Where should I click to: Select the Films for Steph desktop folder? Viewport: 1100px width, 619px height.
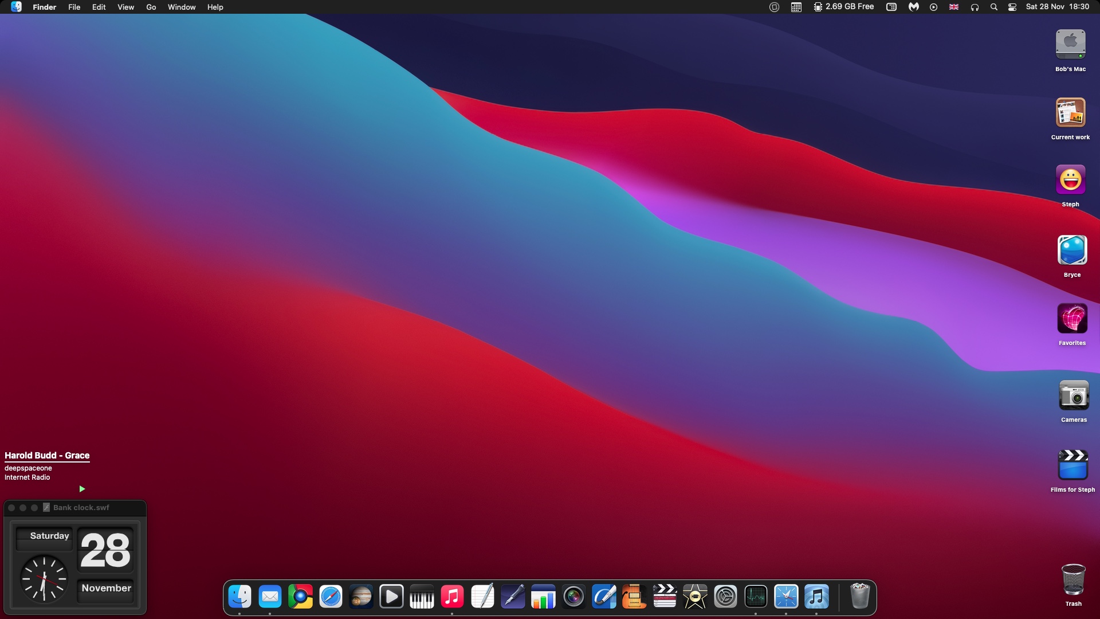click(1072, 465)
